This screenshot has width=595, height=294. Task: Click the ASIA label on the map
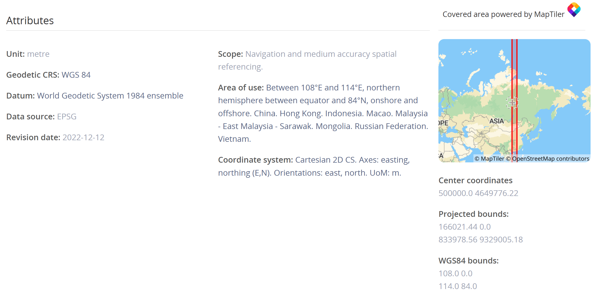click(x=496, y=121)
